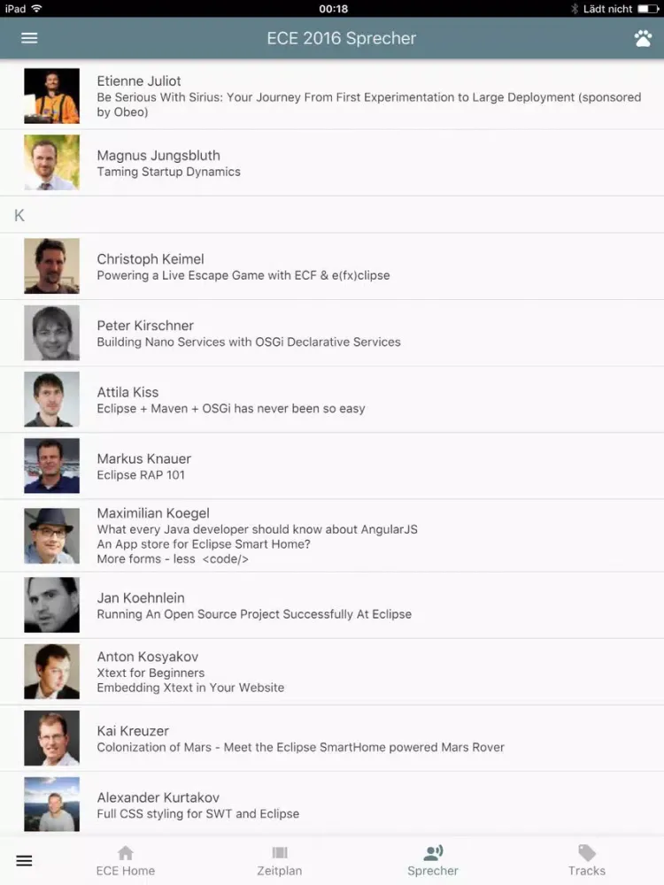This screenshot has height=885, width=664.
Task: Tap the Zeitplan schedule icon
Action: [280, 853]
